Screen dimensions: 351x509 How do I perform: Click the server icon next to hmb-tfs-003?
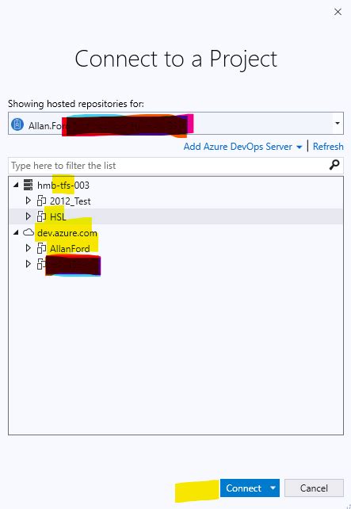point(29,185)
